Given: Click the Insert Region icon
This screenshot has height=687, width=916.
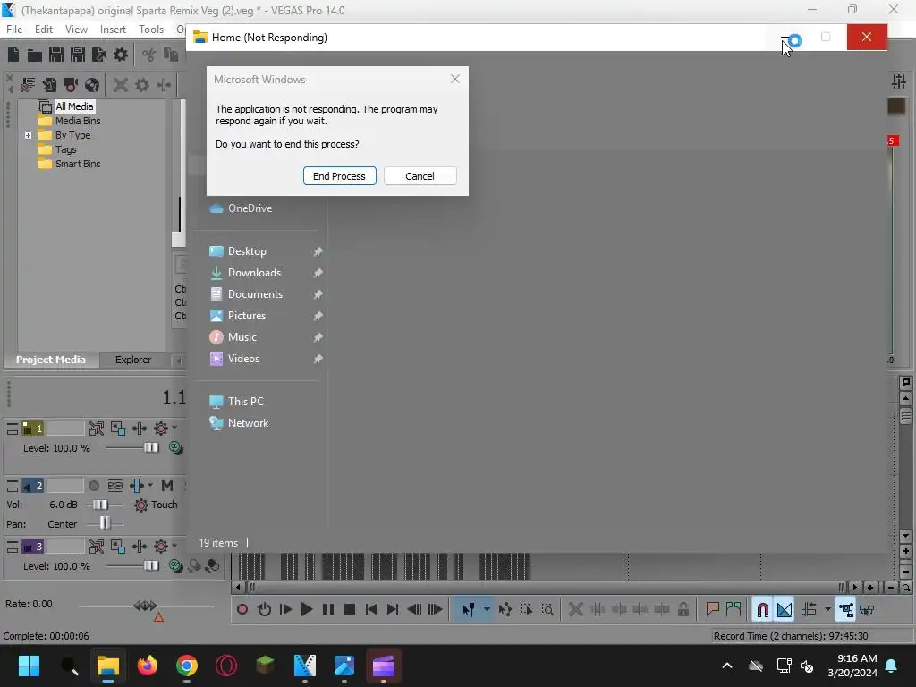Looking at the screenshot, I should point(734,609).
